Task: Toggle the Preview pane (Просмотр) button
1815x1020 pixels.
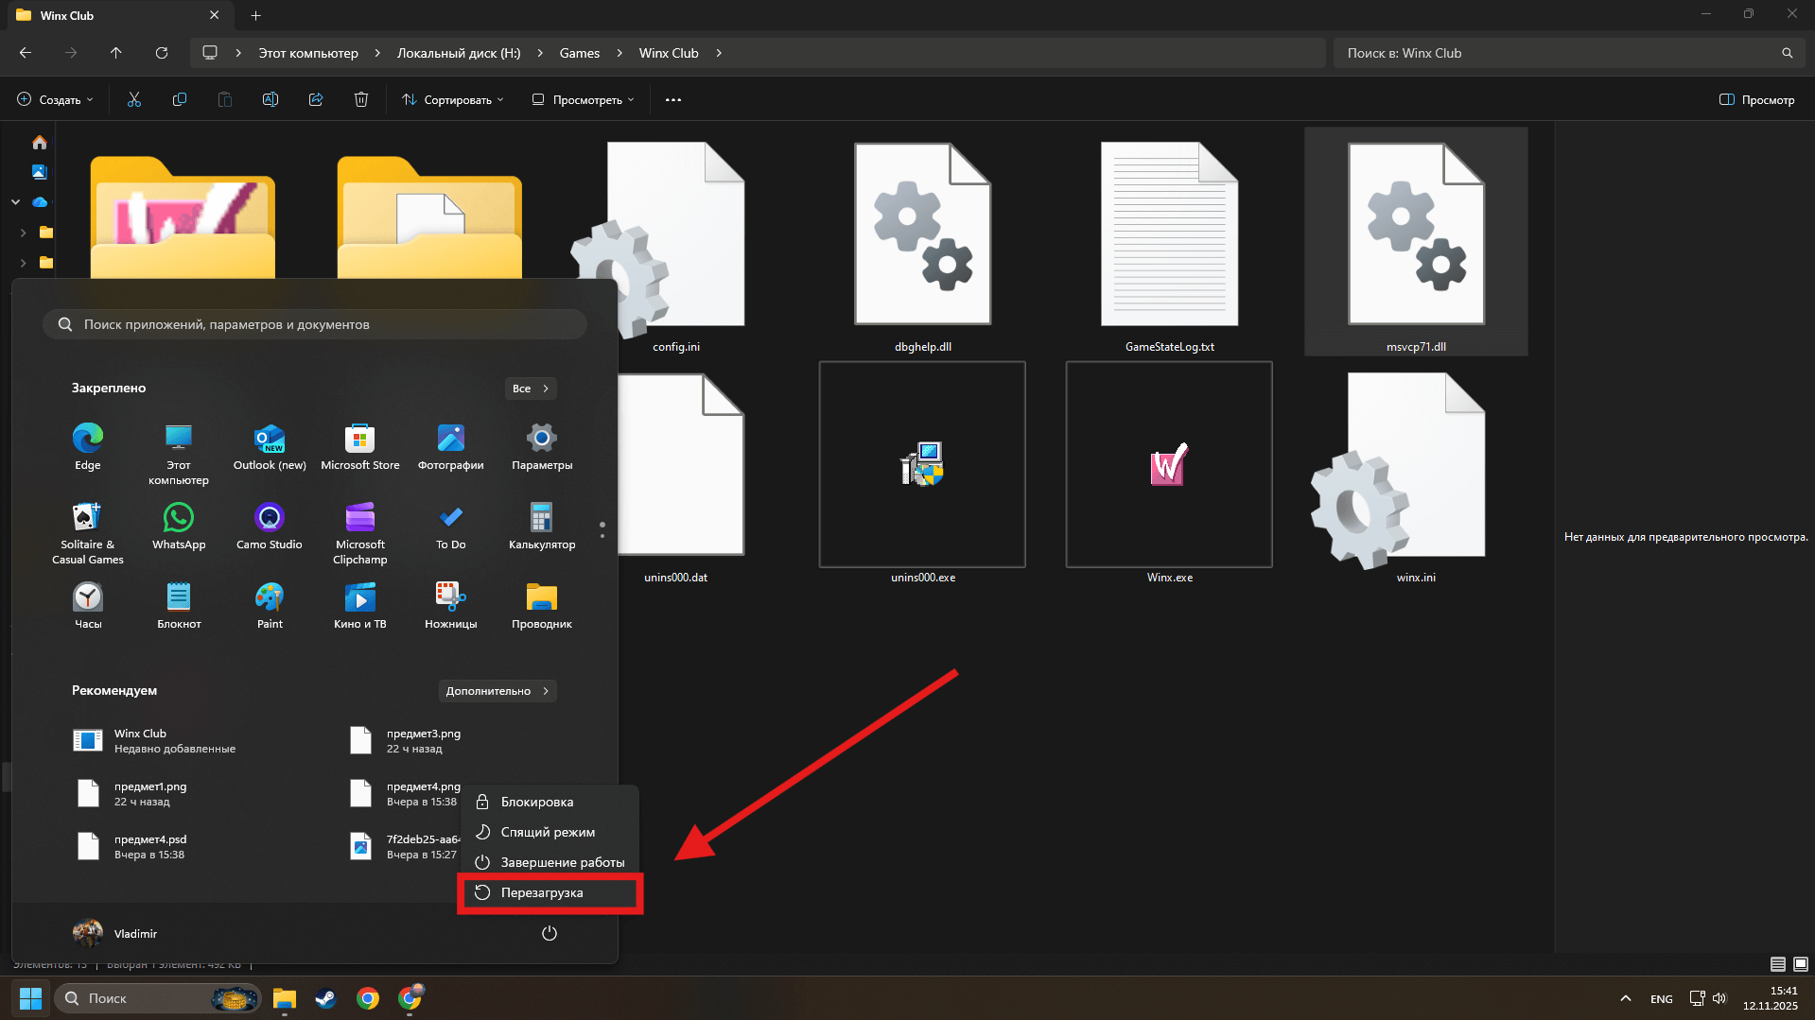Action: tap(1756, 99)
